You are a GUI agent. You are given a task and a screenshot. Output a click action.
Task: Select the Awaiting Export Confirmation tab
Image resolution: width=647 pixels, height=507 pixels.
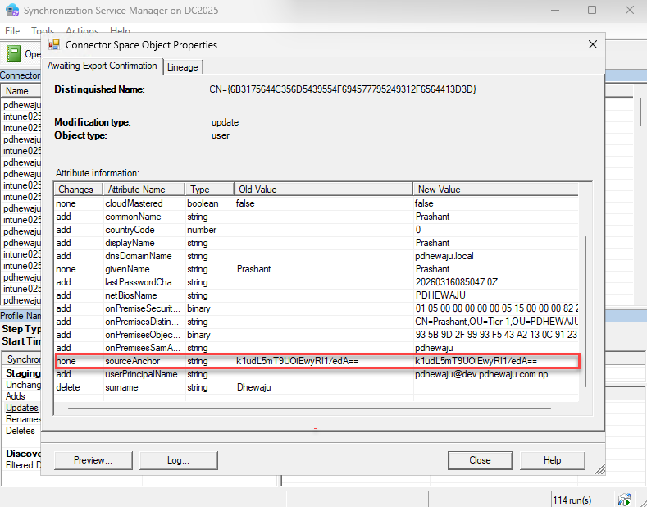click(x=102, y=66)
